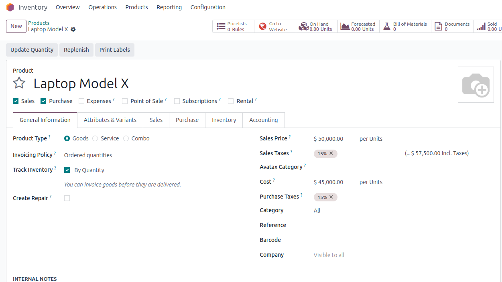
Task: Click inside the Sales Price field
Action: point(329,138)
